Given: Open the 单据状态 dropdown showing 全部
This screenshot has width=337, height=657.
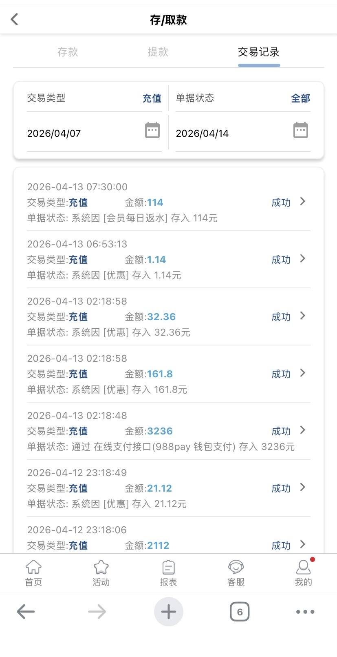Looking at the screenshot, I should click(x=300, y=98).
